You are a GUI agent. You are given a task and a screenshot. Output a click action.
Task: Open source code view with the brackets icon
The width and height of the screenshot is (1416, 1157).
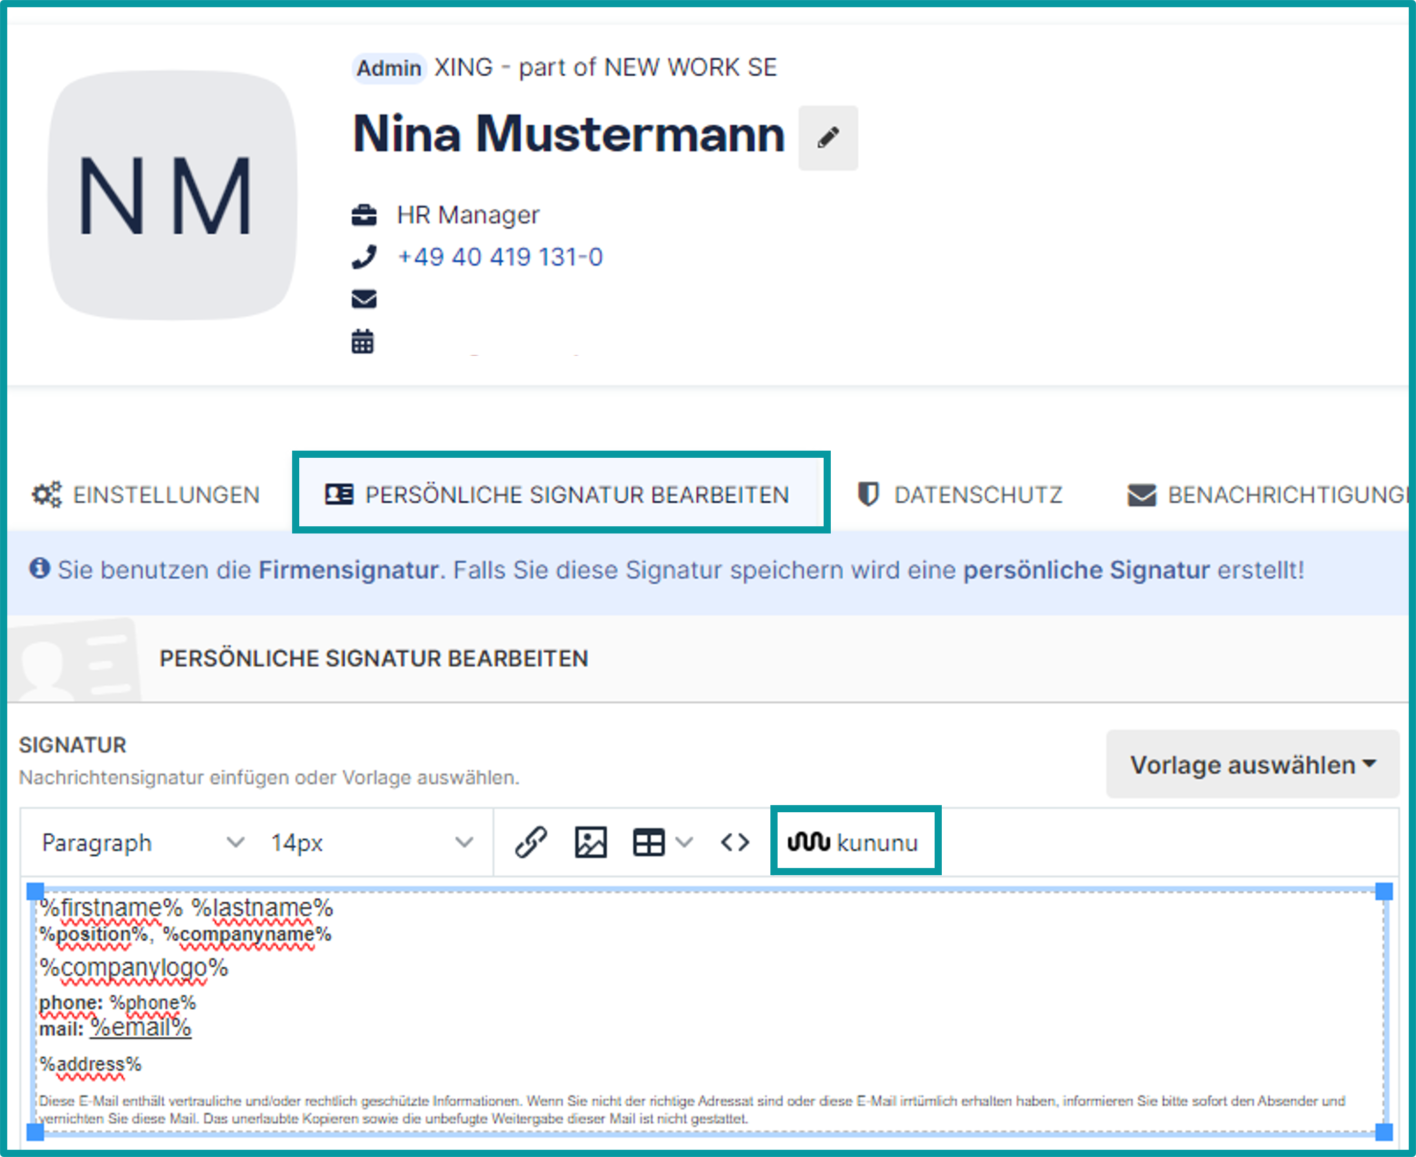pos(735,842)
